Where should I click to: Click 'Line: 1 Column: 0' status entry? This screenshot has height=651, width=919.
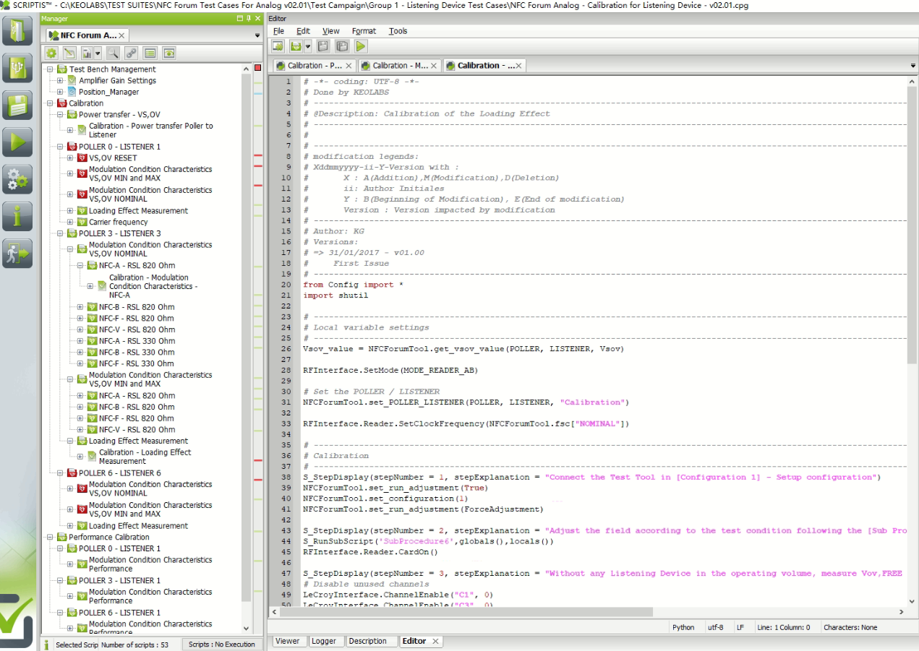(783, 627)
